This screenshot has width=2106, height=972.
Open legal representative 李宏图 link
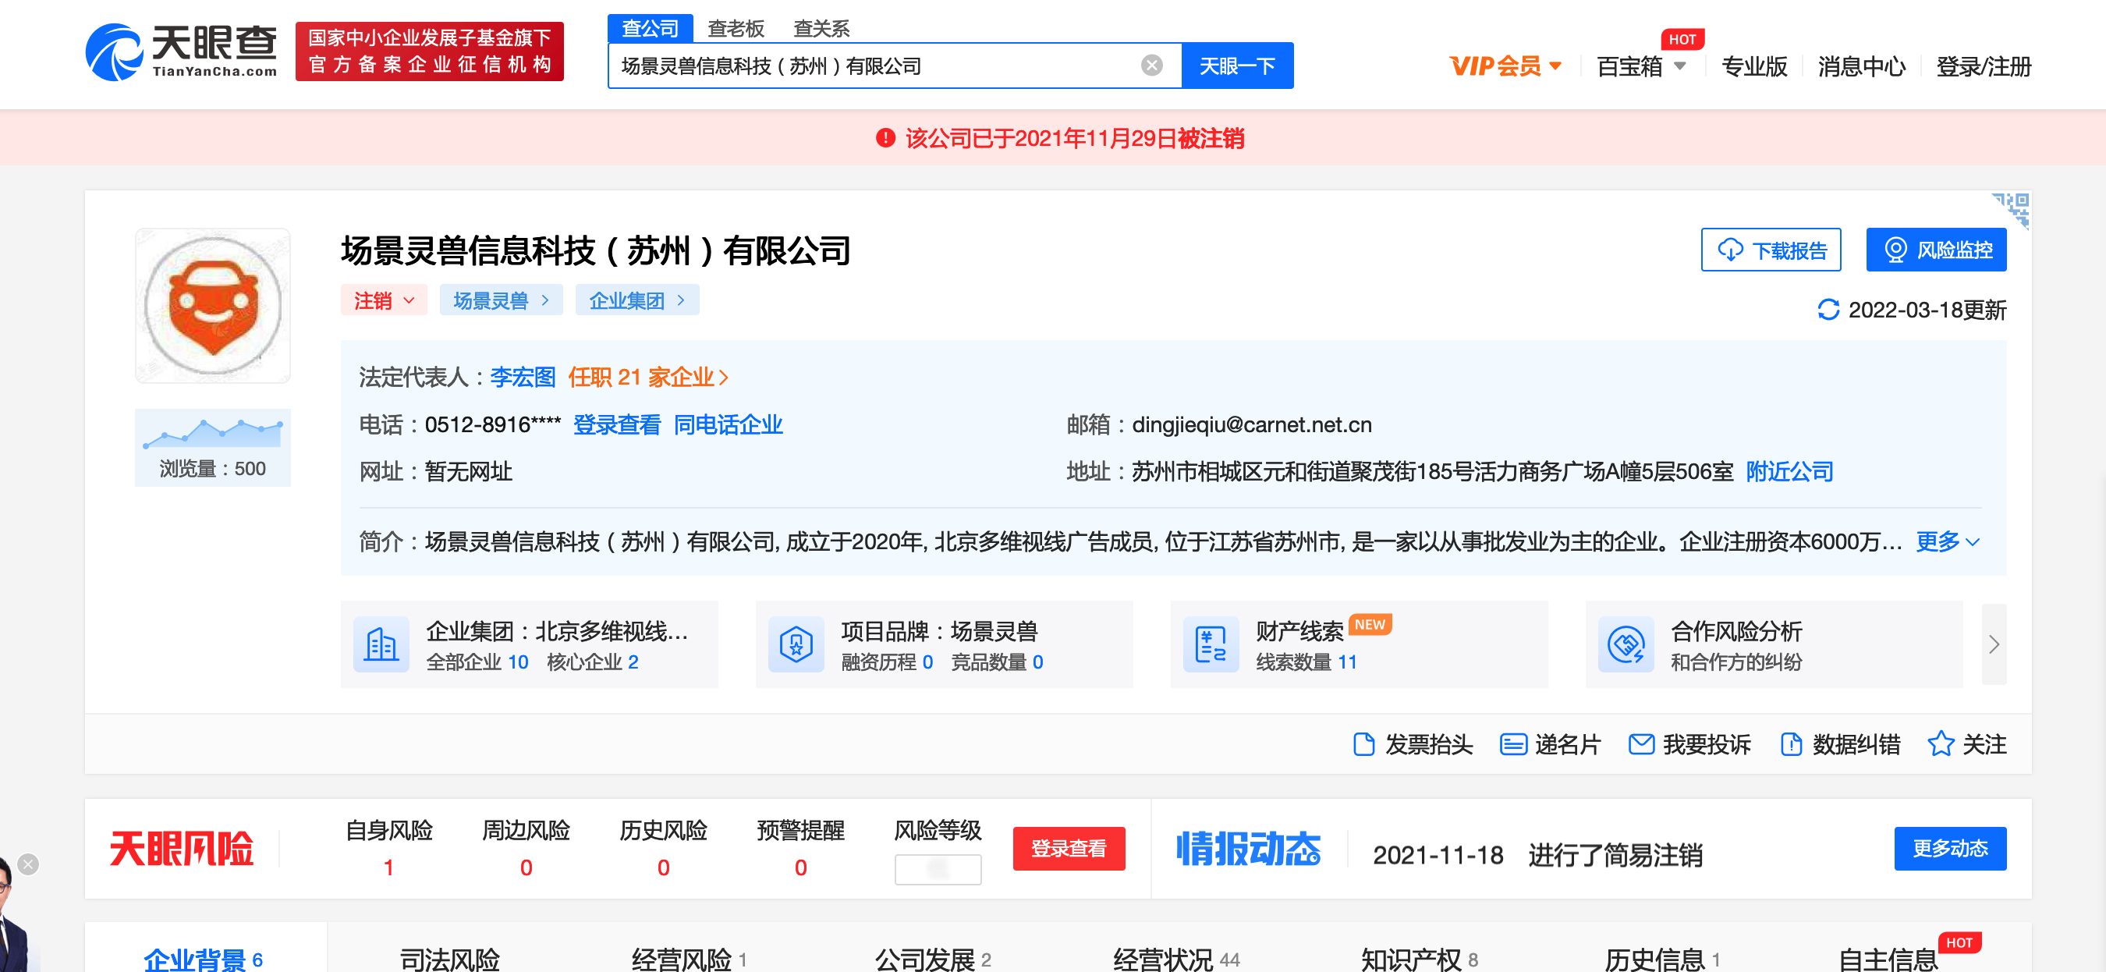coord(523,377)
